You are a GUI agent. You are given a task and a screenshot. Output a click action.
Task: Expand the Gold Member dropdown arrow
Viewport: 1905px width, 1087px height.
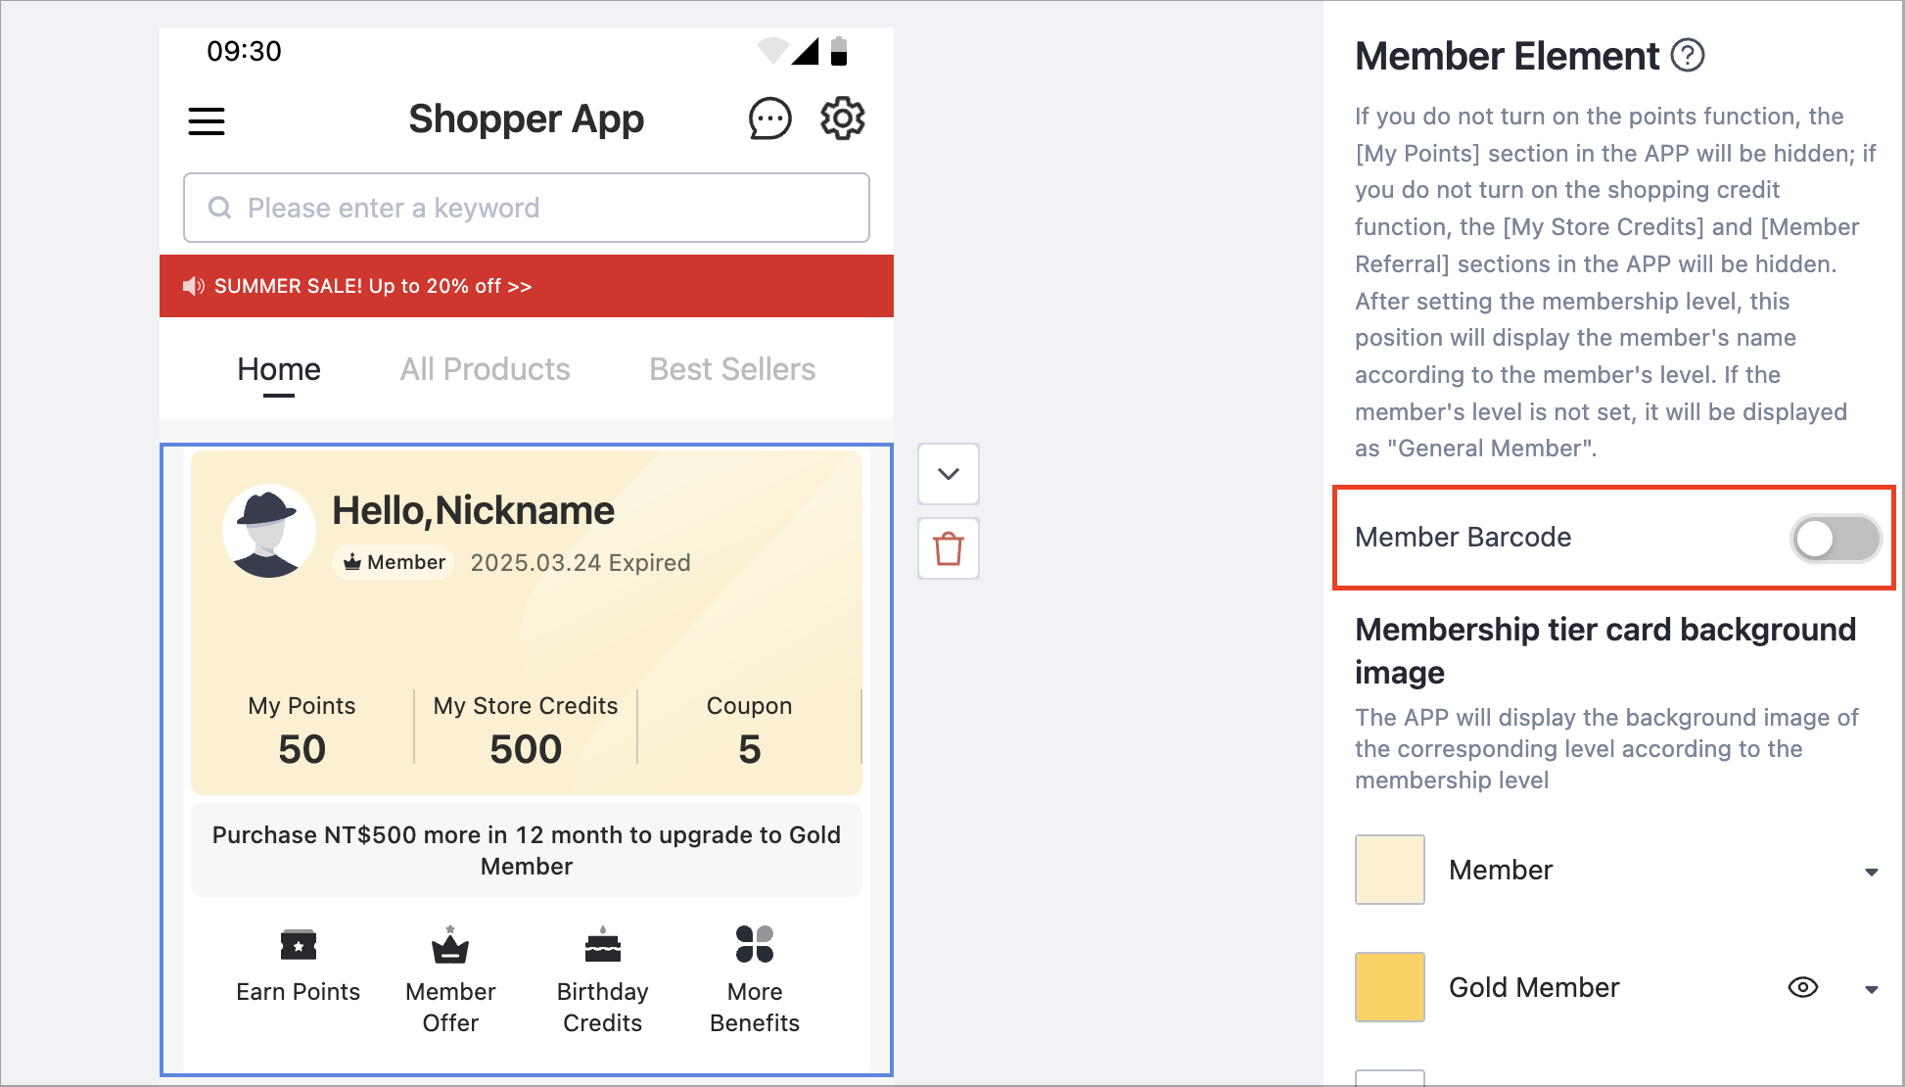pos(1872,989)
